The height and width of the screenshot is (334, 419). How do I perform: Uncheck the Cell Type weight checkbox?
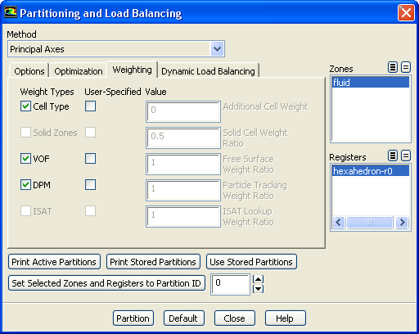click(x=25, y=106)
